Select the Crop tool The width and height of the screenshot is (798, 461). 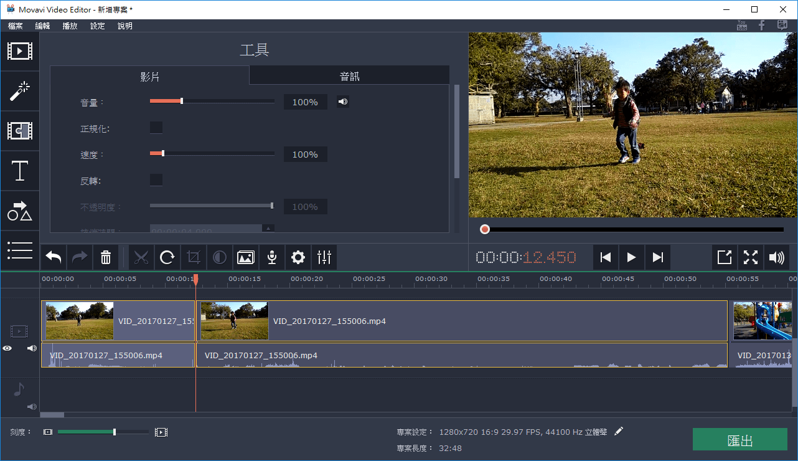click(194, 257)
